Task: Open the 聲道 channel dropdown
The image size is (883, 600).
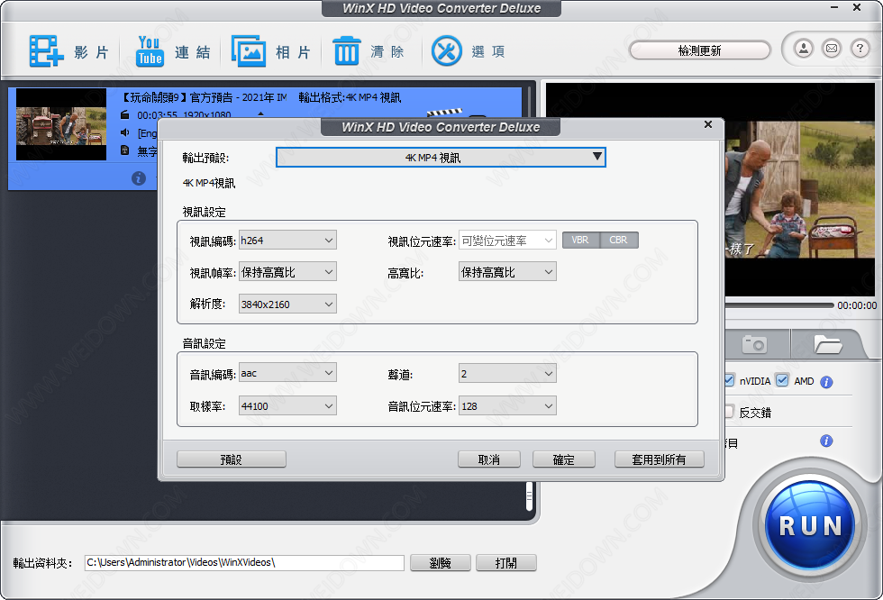Action: [x=507, y=374]
